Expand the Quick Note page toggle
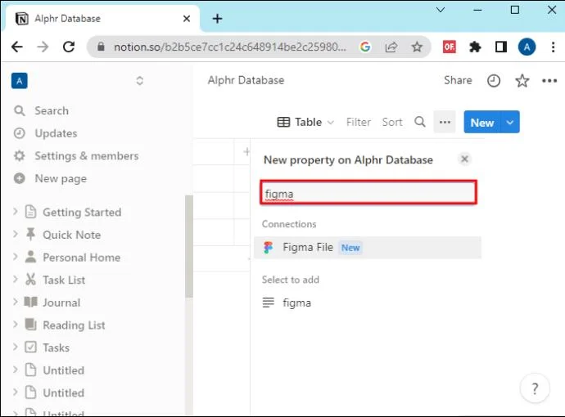The image size is (565, 417). coord(15,234)
